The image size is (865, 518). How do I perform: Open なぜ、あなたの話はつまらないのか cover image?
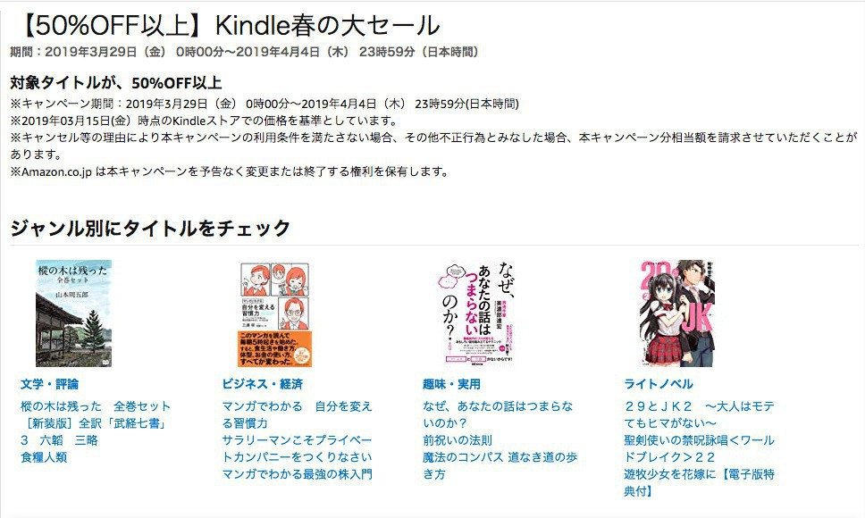click(475, 313)
